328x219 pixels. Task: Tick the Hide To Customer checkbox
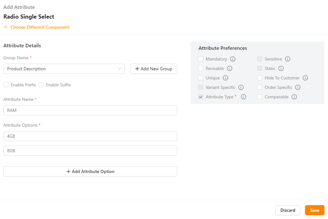tap(260, 78)
